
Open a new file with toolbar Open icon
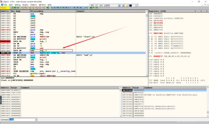click(12, 8)
